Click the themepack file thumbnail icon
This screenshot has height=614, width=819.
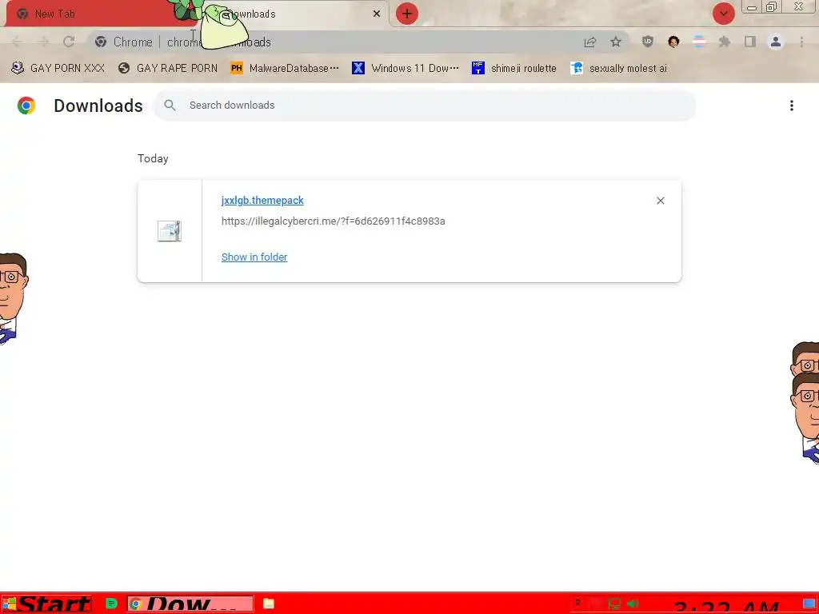[170, 231]
